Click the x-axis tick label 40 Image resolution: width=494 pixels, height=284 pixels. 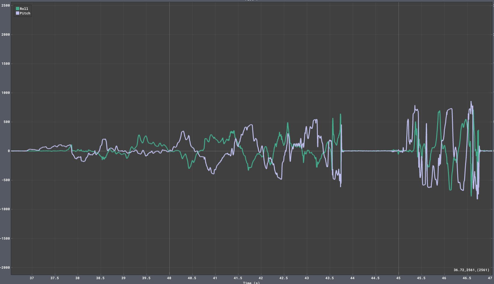coord(169,278)
